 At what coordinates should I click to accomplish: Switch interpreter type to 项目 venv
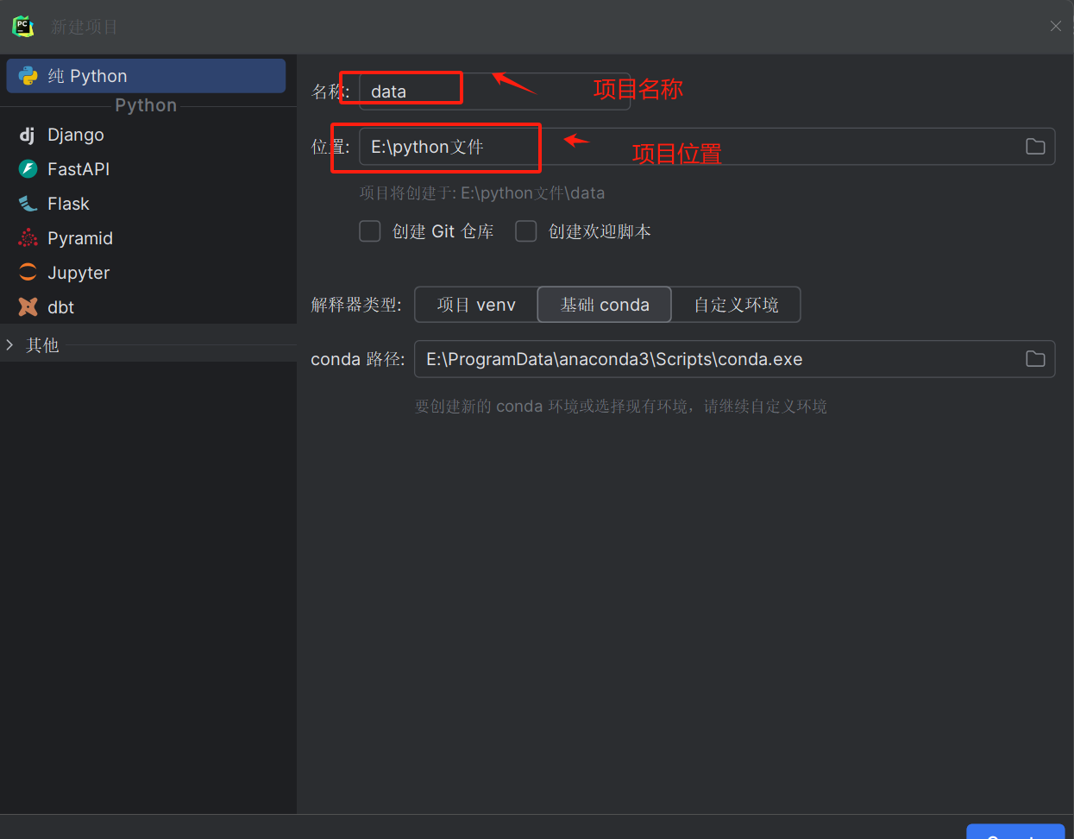476,305
